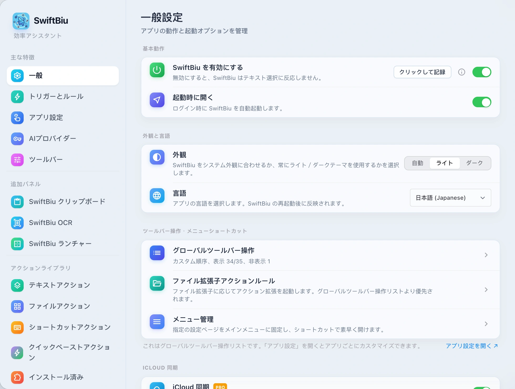This screenshot has height=389, width=515.
Task: Click the four-squares icon for ファイルアクション
Action: coord(17,306)
